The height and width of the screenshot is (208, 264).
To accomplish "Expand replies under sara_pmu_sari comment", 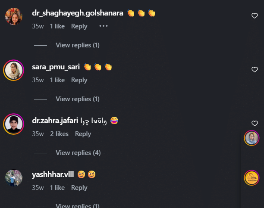I will [x=78, y=99].
